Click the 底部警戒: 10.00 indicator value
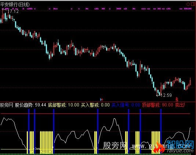The width and height of the screenshot is (196, 155). (x=63, y=105)
